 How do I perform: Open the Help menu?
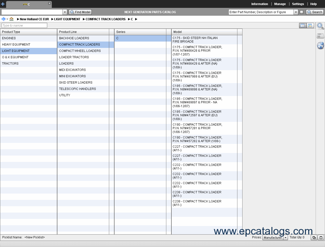(x=313, y=4)
